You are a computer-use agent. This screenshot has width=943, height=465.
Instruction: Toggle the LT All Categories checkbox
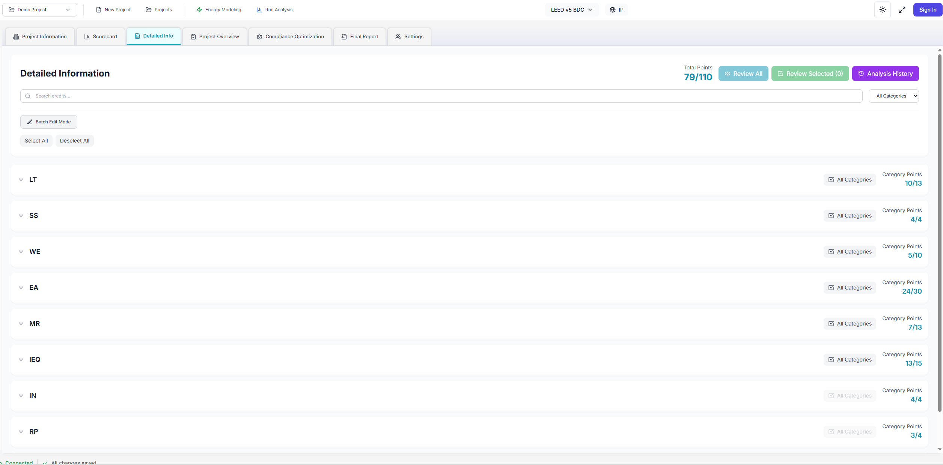pyautogui.click(x=831, y=180)
